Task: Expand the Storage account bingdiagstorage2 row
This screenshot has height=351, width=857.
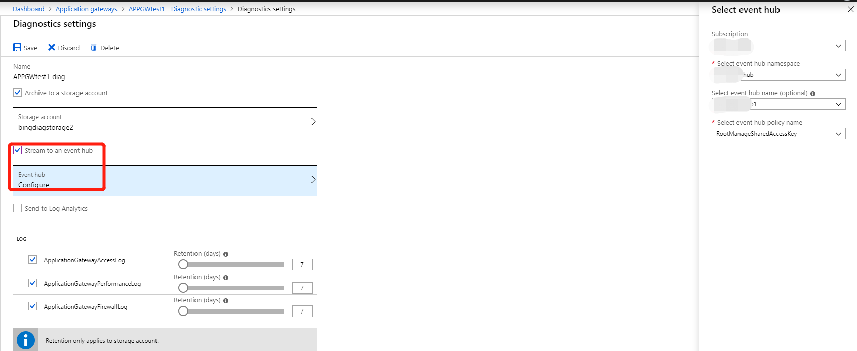Action: (165, 122)
